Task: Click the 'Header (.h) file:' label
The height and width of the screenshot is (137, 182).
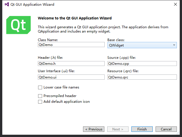Action: [50, 58]
